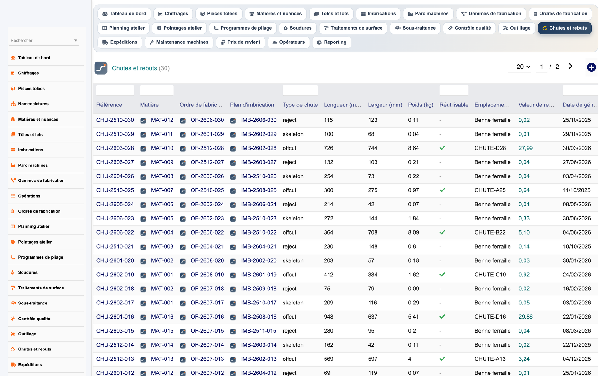Open Planning atelier in sidebar
The image size is (609, 376).
click(34, 226)
